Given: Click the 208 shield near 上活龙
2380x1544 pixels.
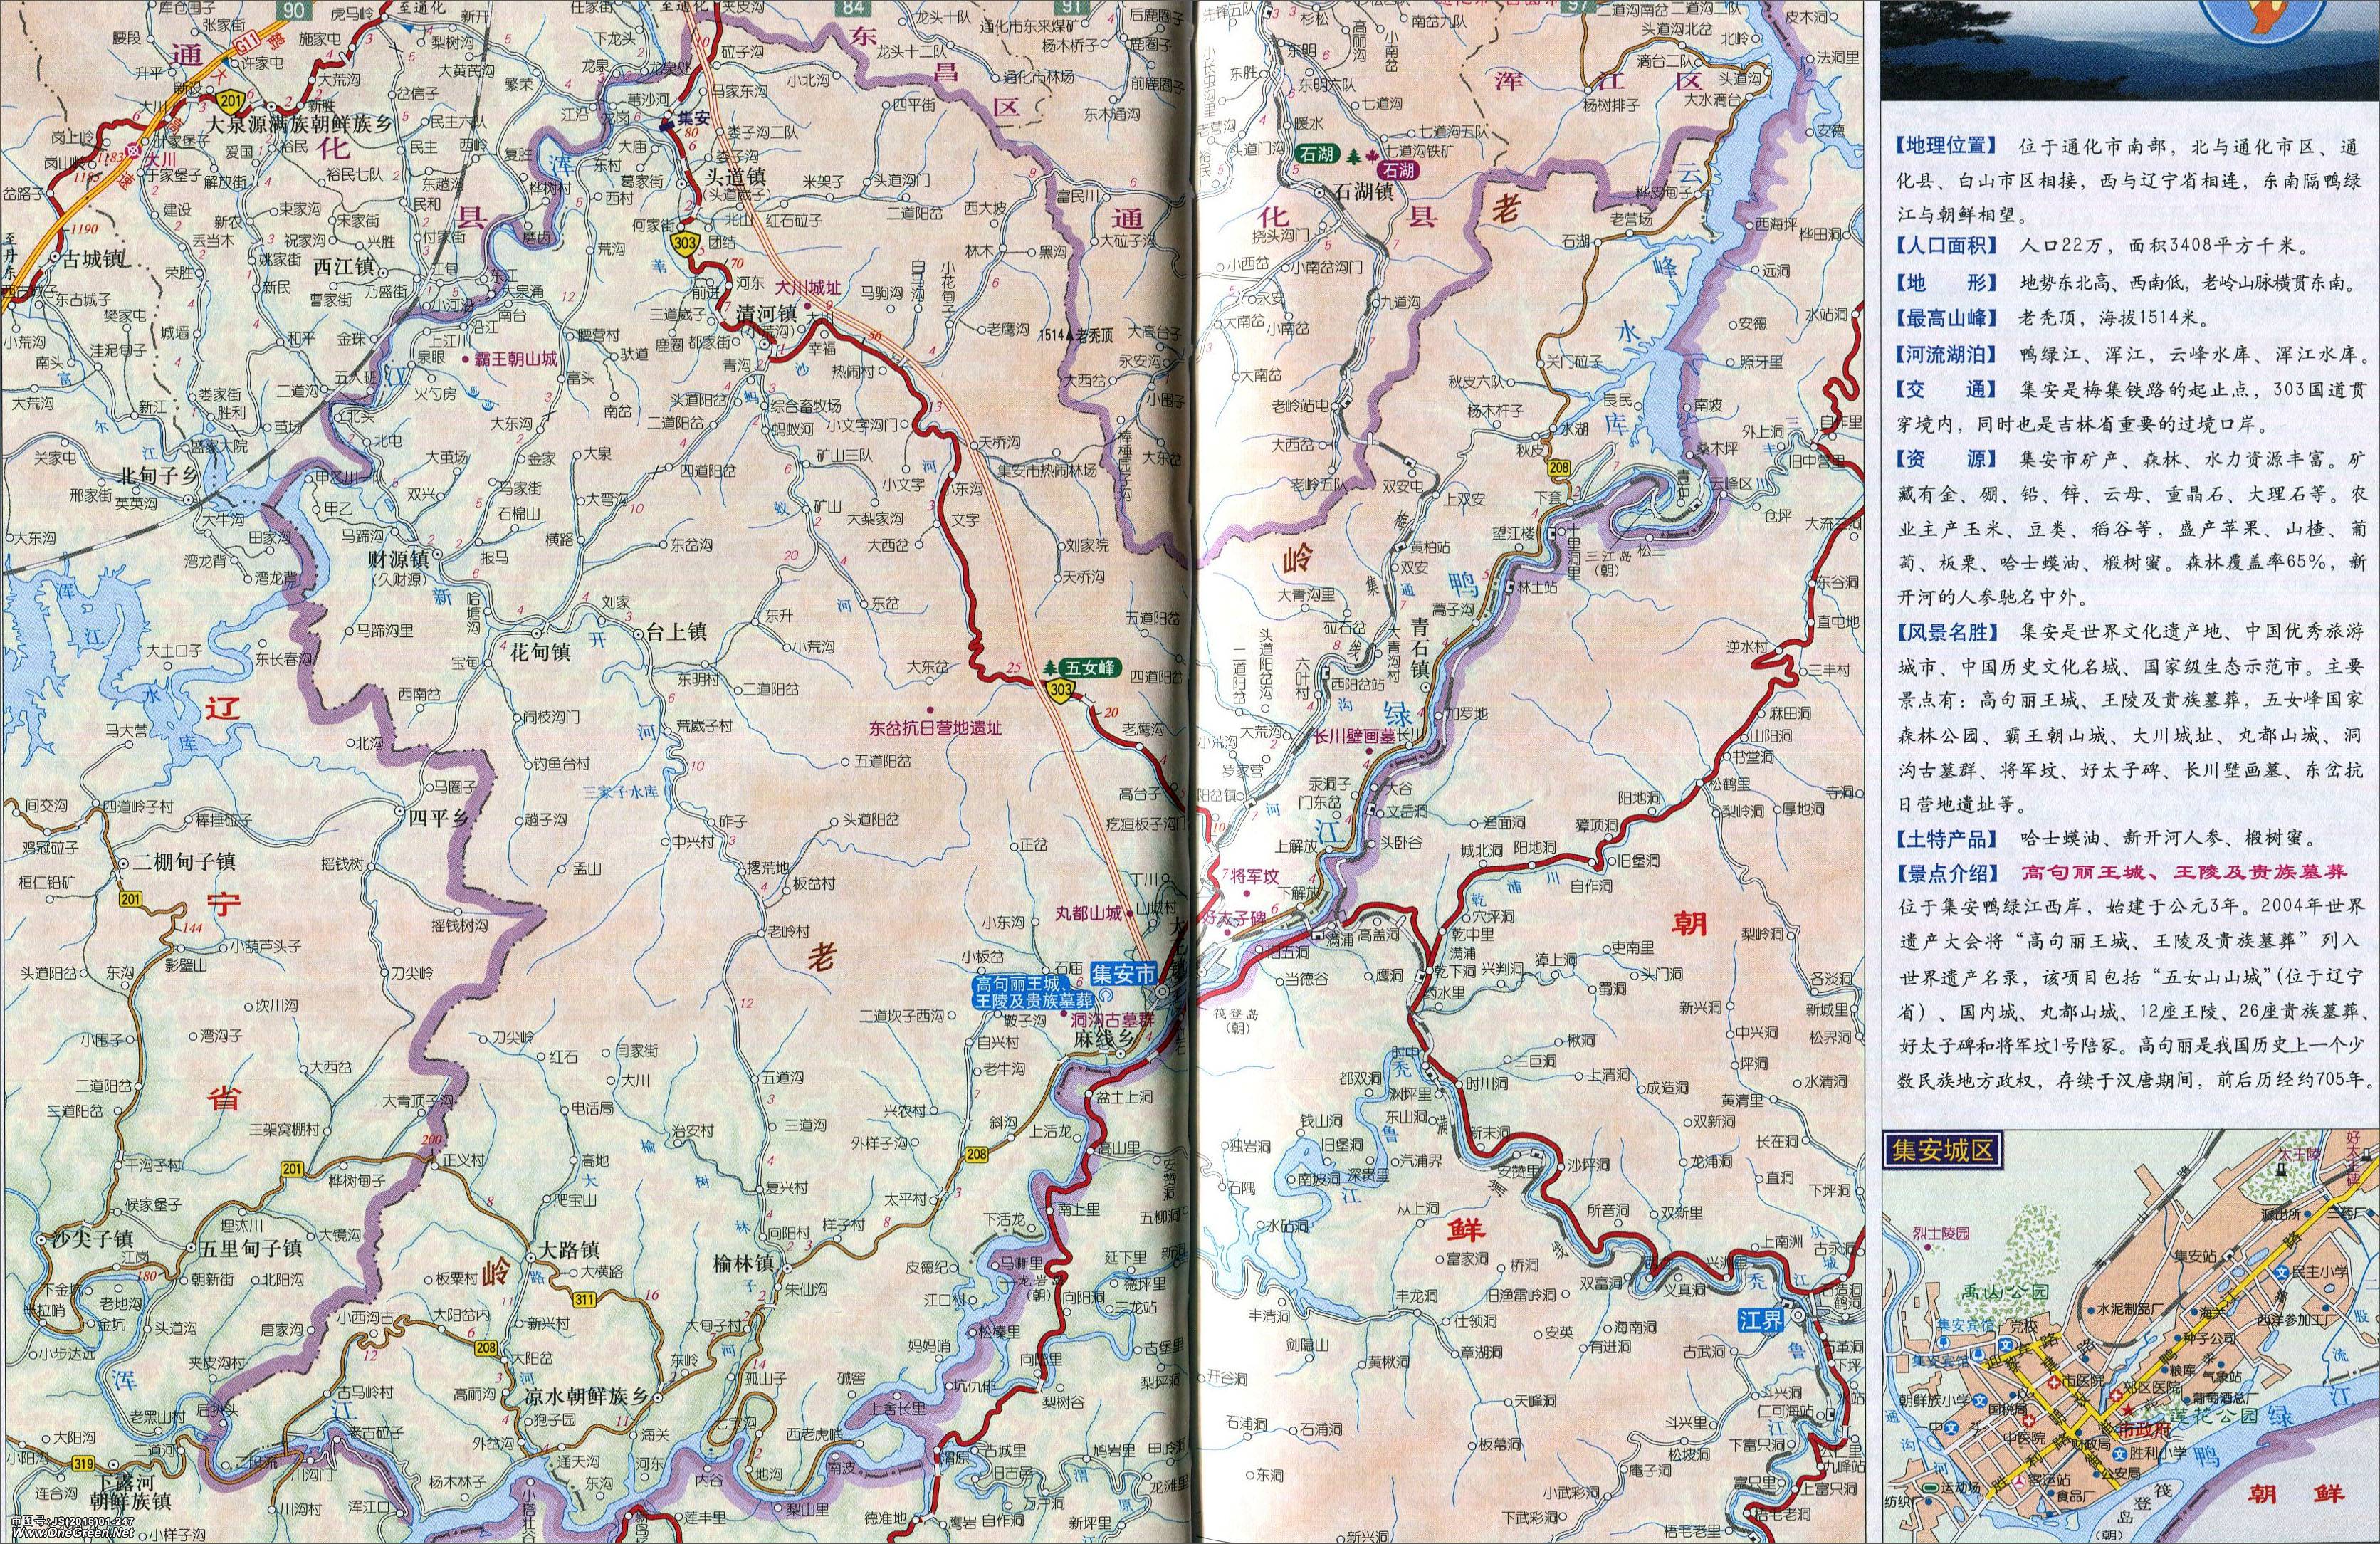Looking at the screenshot, I should 976,1156.
